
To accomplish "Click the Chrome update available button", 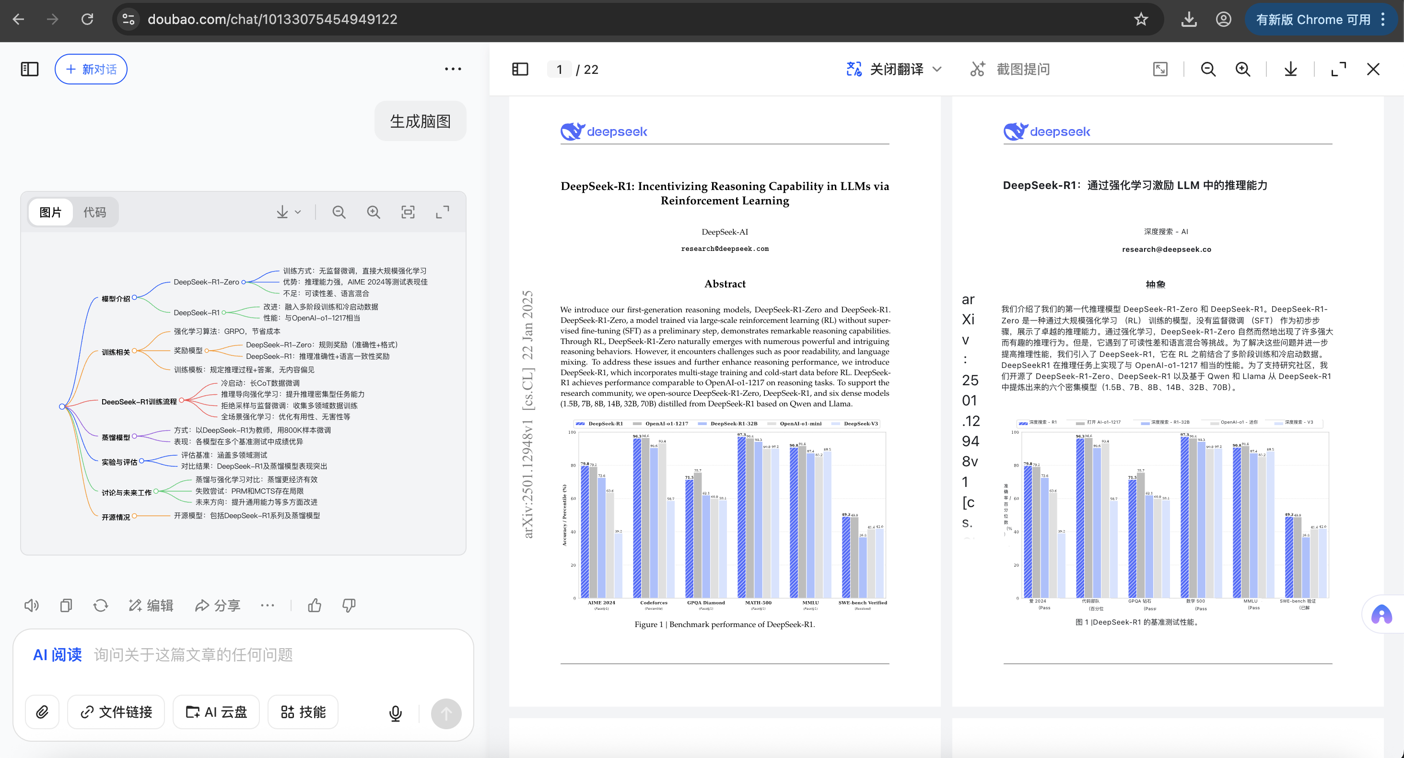I will 1313,20.
